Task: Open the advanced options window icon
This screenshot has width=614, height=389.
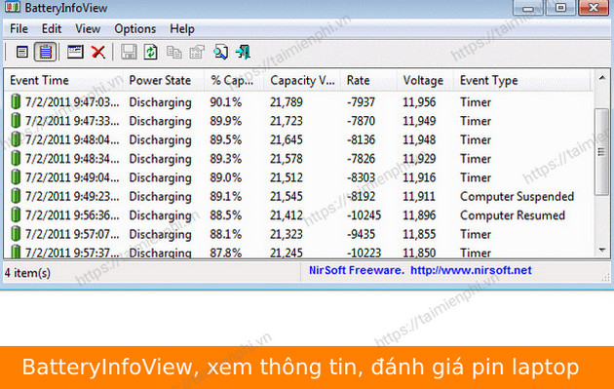Action: (75, 52)
